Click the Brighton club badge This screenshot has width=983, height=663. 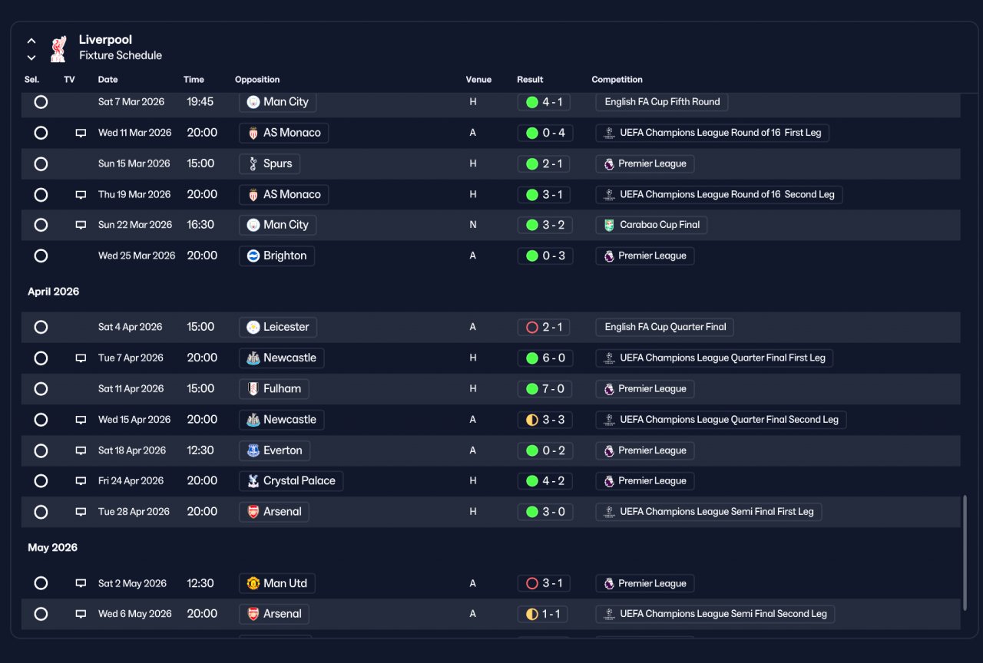253,256
